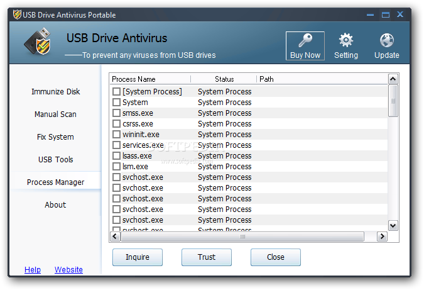Screen dimensions: 424x290
Task: Maximize the USB Drive Antivirus window
Action: point(386,14)
